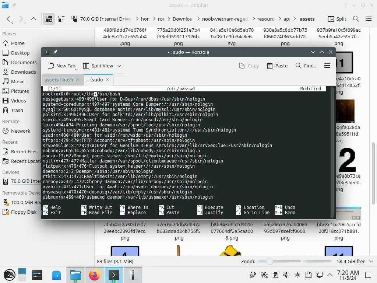
Task: Open Find in Konsole toolbar
Action: click(306, 66)
